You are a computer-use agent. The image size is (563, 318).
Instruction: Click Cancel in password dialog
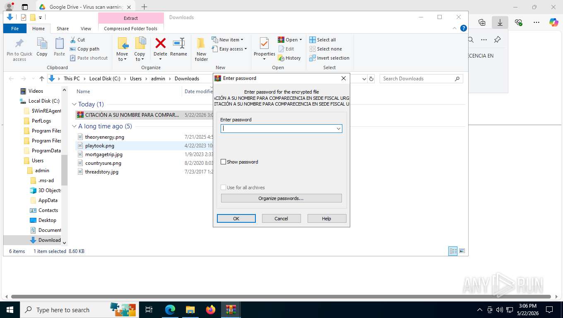pyautogui.click(x=281, y=219)
